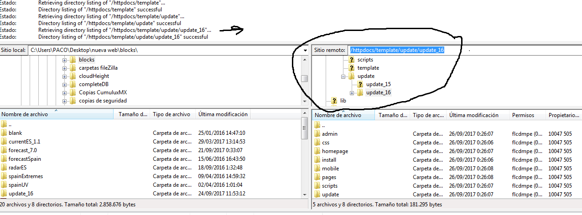
Task: Expand the blocks folder in local tree
Action: tap(64, 60)
